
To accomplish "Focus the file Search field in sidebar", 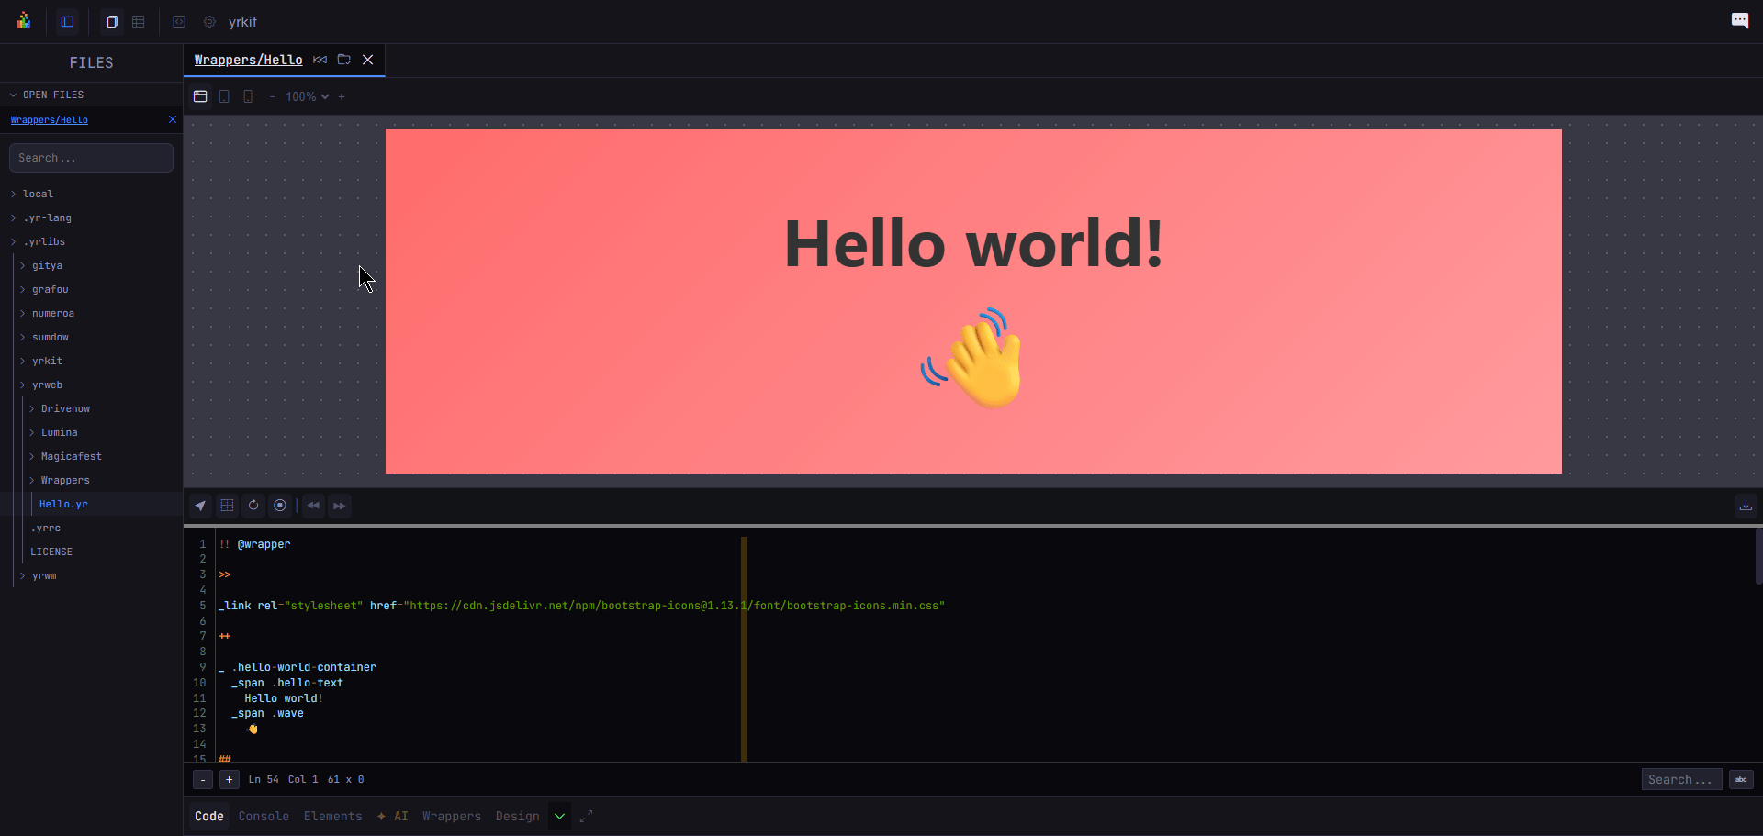I will click(x=91, y=158).
